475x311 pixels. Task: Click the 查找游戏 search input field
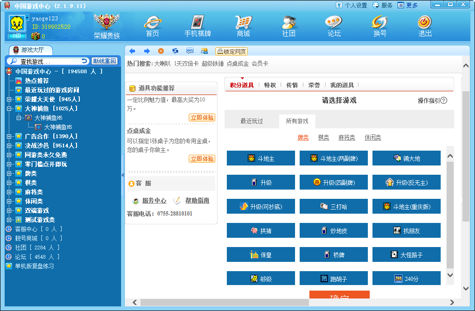point(50,61)
